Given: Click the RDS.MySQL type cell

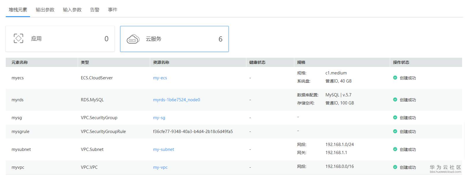Looking at the screenshot, I should pos(92,100).
